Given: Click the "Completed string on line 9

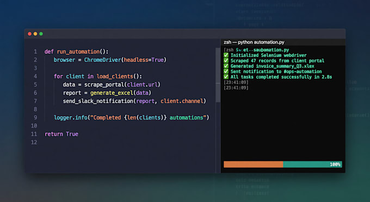Looking at the screenshot, I should [x=106, y=117].
